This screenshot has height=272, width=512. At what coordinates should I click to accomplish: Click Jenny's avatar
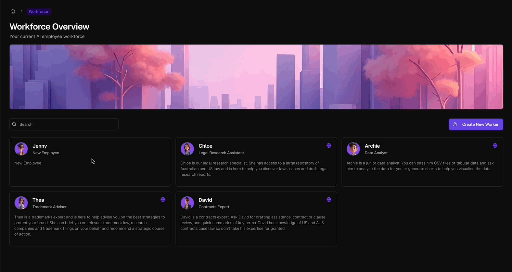[x=21, y=149]
